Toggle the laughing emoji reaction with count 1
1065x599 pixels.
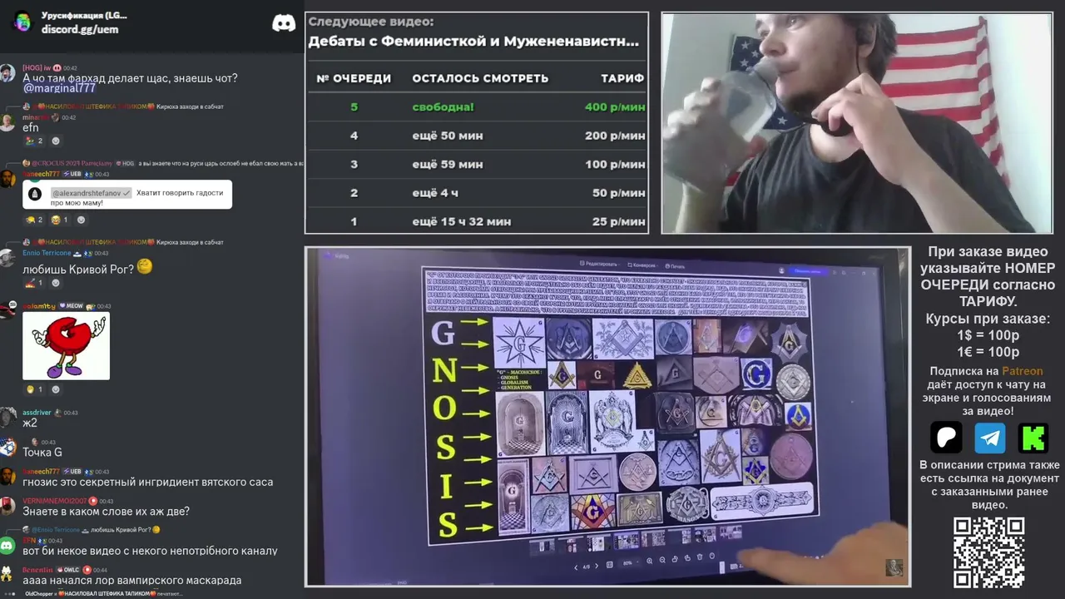tap(60, 220)
